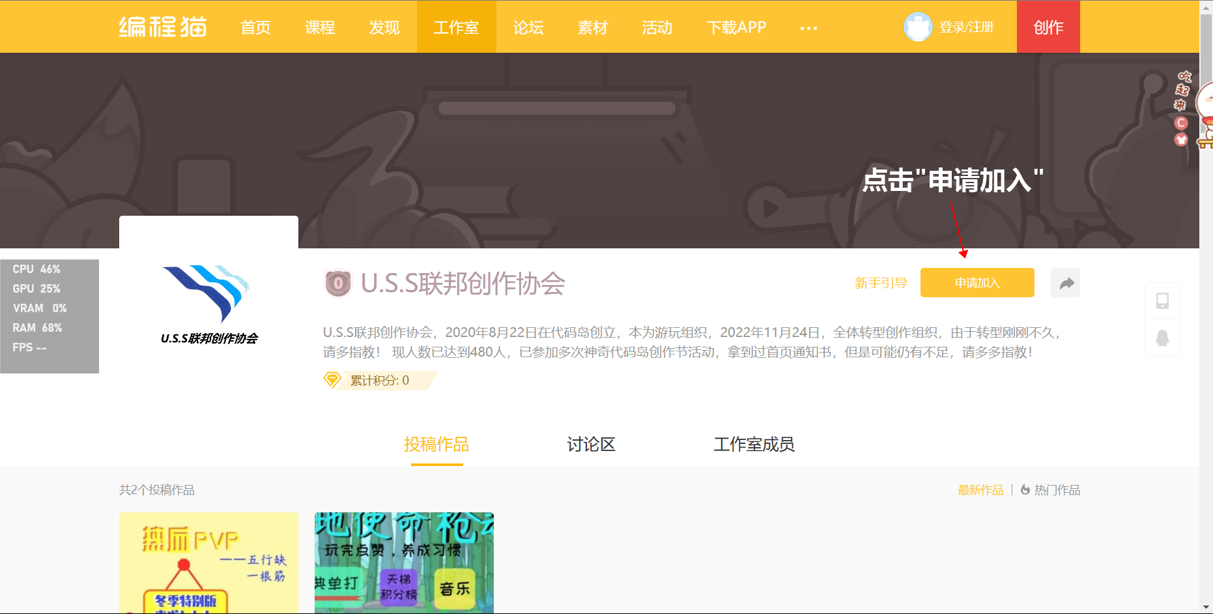Screen dimensions: 1213x614
Task: Open the 论坛 navigation item
Action: [528, 27]
